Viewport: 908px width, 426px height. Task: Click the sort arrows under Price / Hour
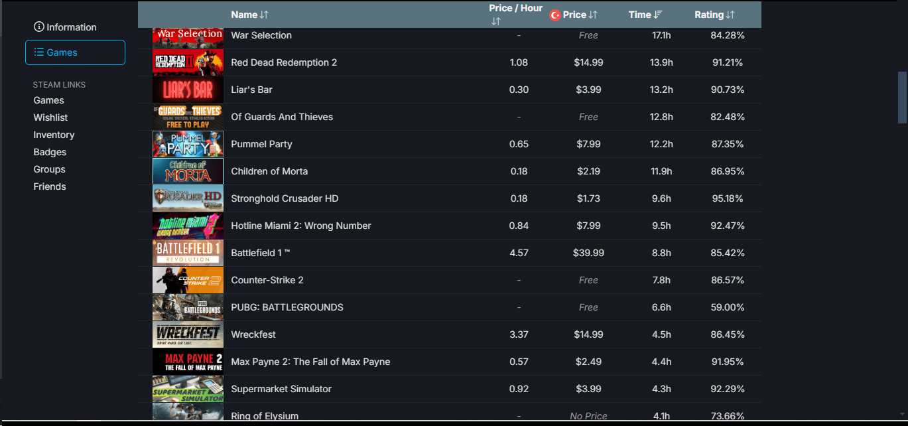pos(495,21)
